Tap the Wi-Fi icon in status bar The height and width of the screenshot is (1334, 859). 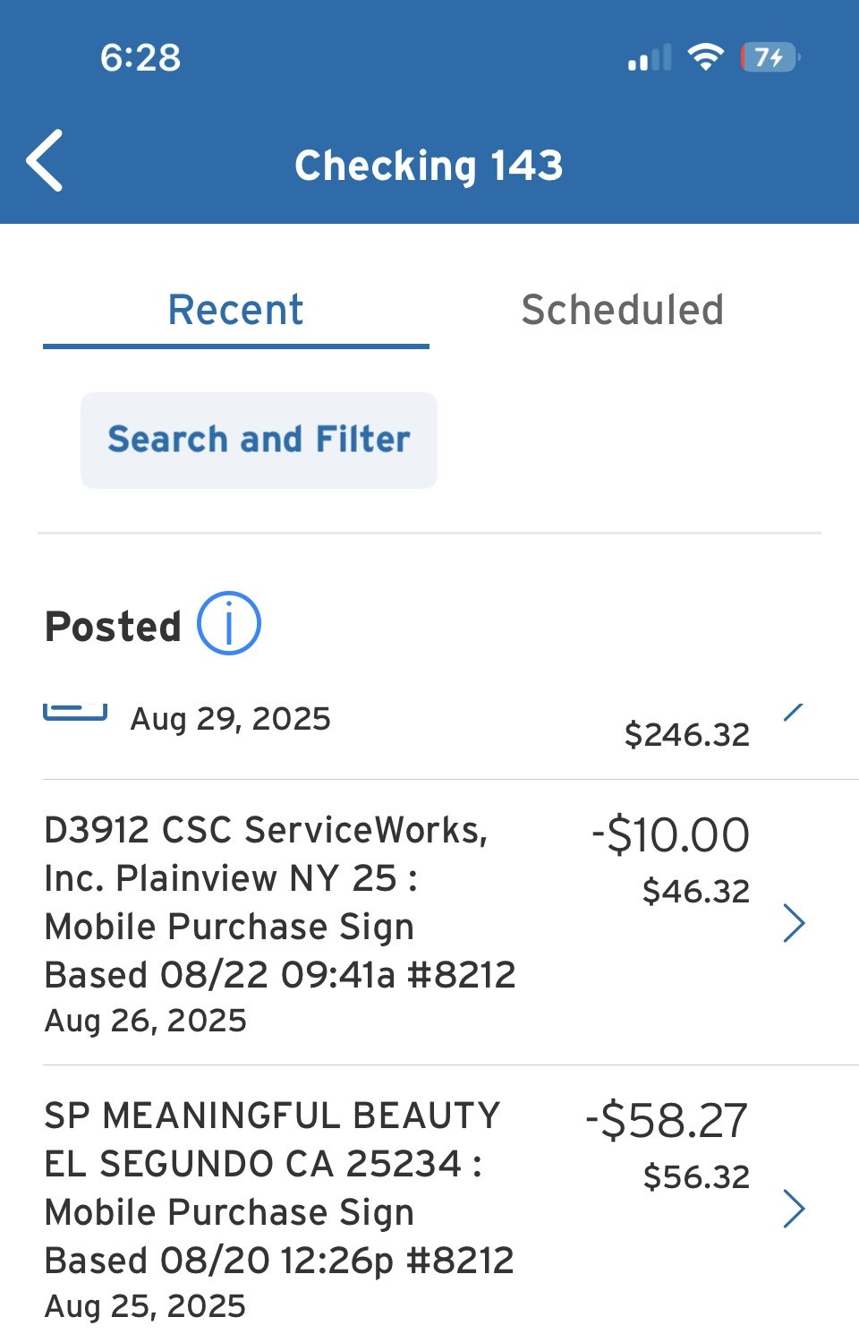click(705, 58)
